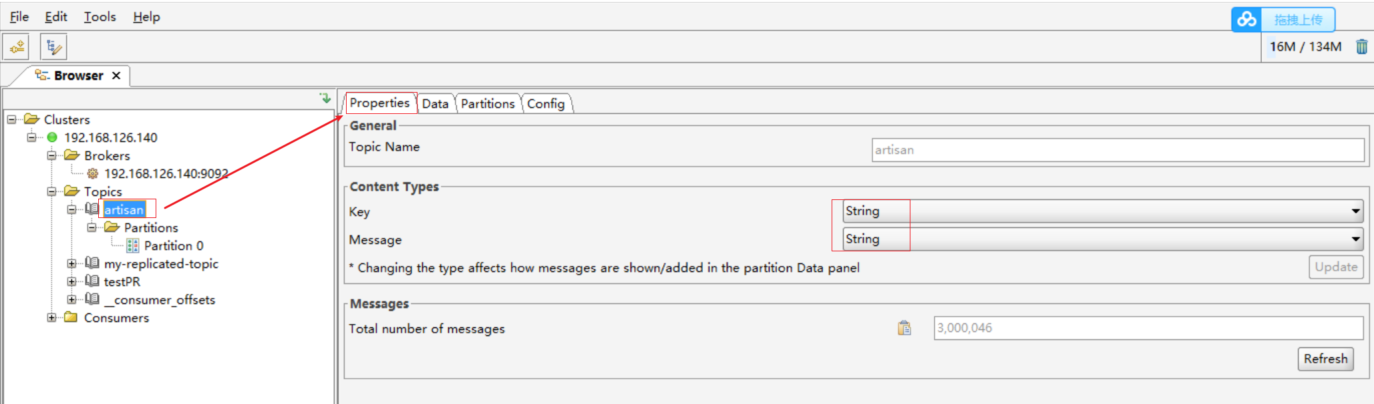Collapse the Clusters root node
This screenshot has width=1374, height=404.
11,119
